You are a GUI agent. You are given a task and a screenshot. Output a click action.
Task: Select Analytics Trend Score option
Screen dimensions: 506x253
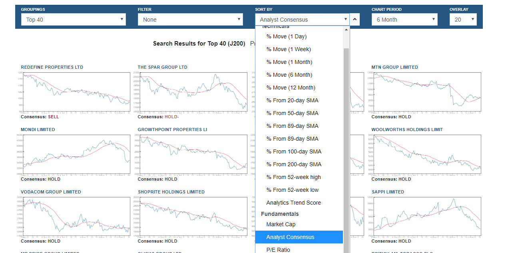(293, 203)
